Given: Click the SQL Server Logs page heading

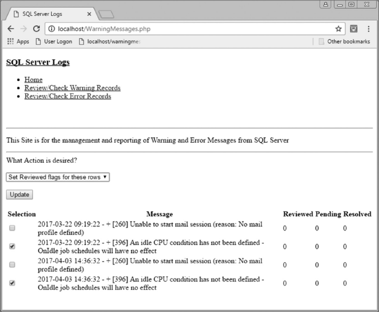Looking at the screenshot, I should 38,62.
